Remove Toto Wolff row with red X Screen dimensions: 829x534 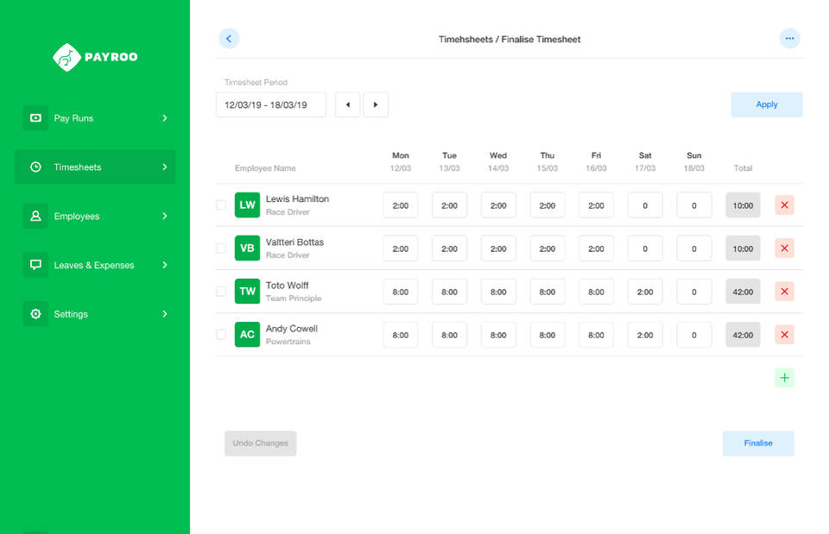pyautogui.click(x=785, y=292)
